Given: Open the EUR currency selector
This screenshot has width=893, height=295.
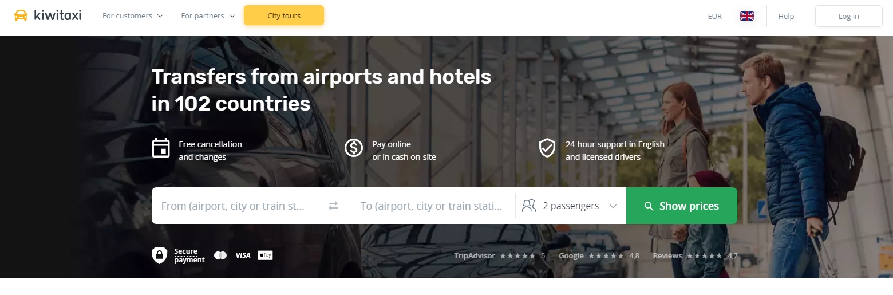Looking at the screenshot, I should tap(715, 16).
